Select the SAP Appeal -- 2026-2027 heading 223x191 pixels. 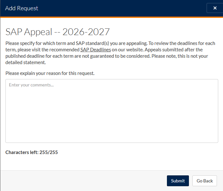(x=57, y=32)
